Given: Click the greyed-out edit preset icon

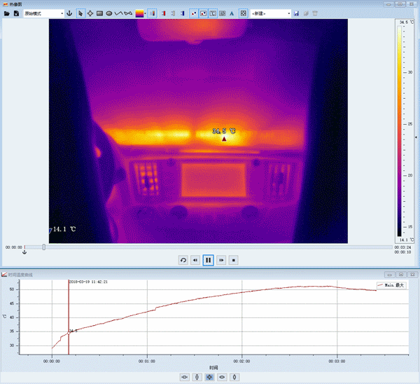Looking at the screenshot, I should point(306,13).
